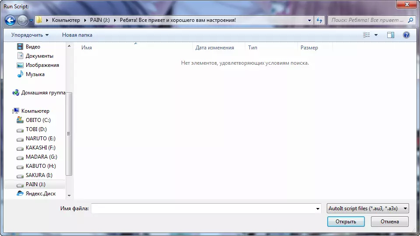Screen dimensions: 420x236
Task: Create a folder with Новая папка
Action: [x=77, y=35]
